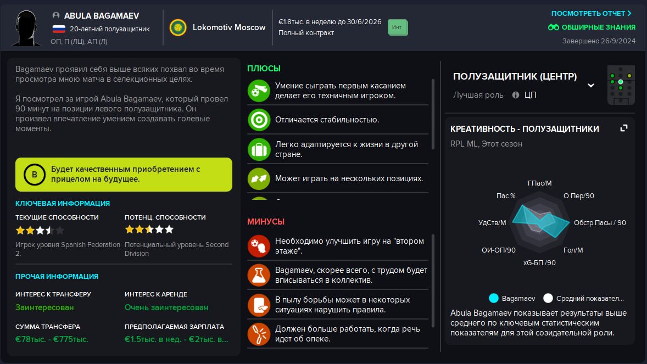The height and width of the screenshot is (364, 647).
Task: Click the ОБШИРНЫЕ ЗНАНИЯ knowledge indicator
Action: pyautogui.click(x=592, y=27)
